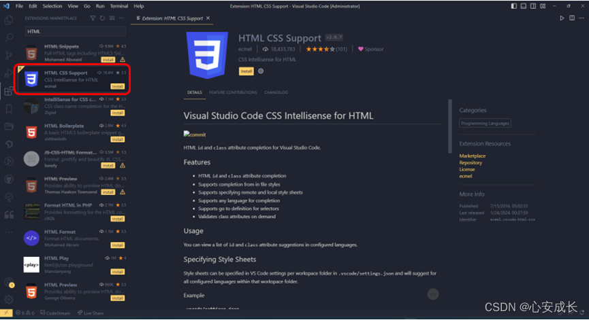Filter extensions using the funnel icon
Image resolution: width=589 pixels, height=320 pixels.
(x=93, y=18)
